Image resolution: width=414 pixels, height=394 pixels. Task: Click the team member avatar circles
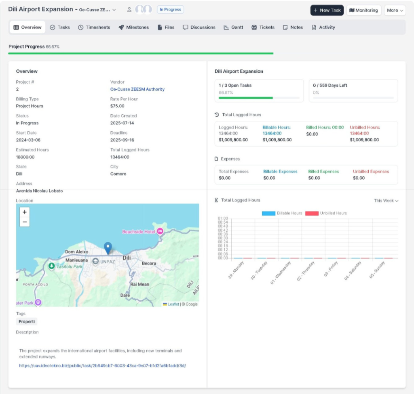[x=144, y=10]
